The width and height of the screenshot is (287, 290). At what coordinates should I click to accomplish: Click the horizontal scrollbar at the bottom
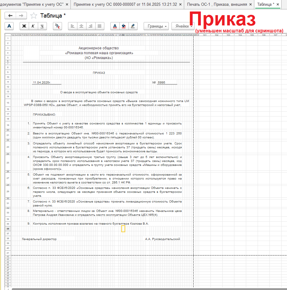(x=149, y=289)
